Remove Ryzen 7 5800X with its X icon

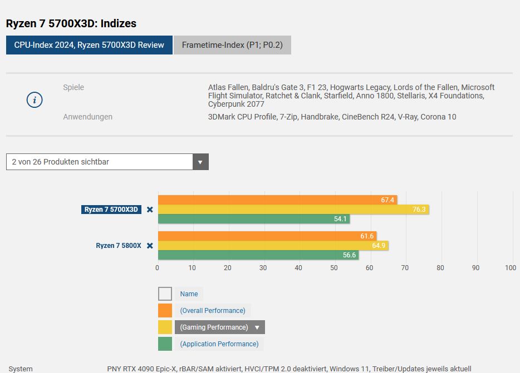coord(150,246)
